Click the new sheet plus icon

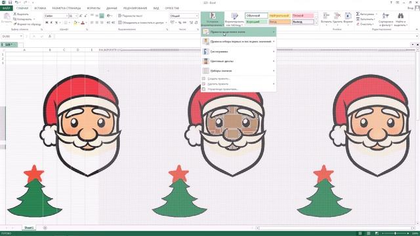point(45,228)
